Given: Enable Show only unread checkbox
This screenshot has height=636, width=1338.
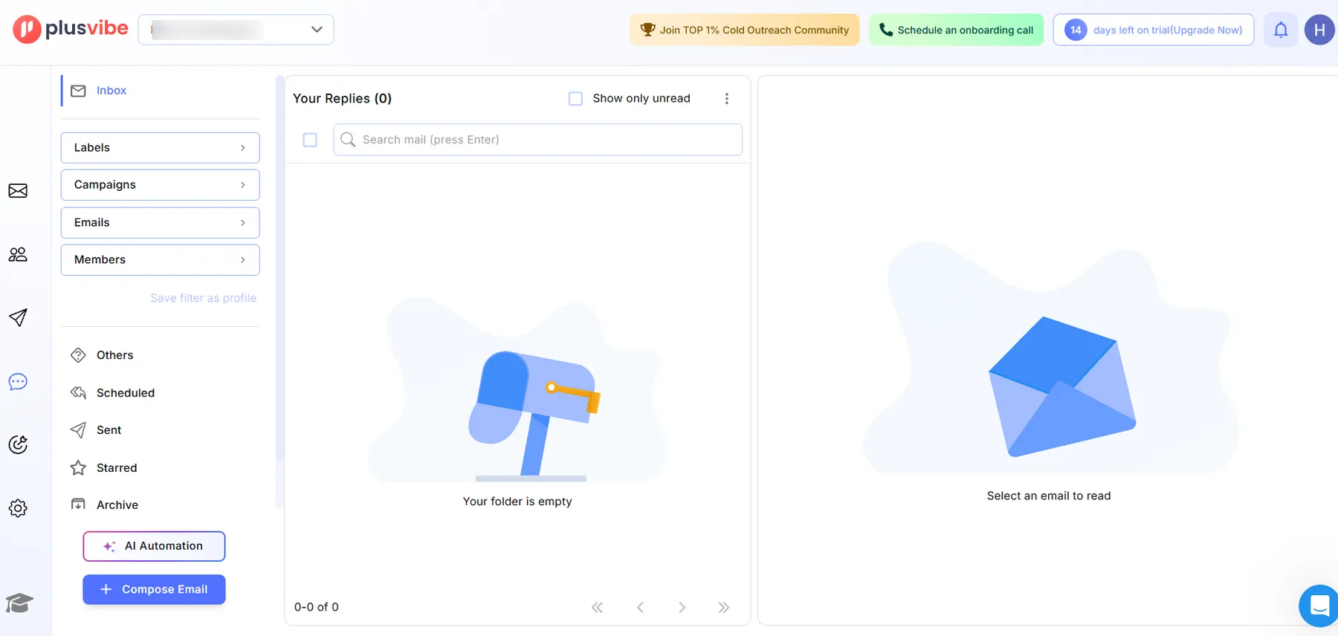Looking at the screenshot, I should pos(575,99).
